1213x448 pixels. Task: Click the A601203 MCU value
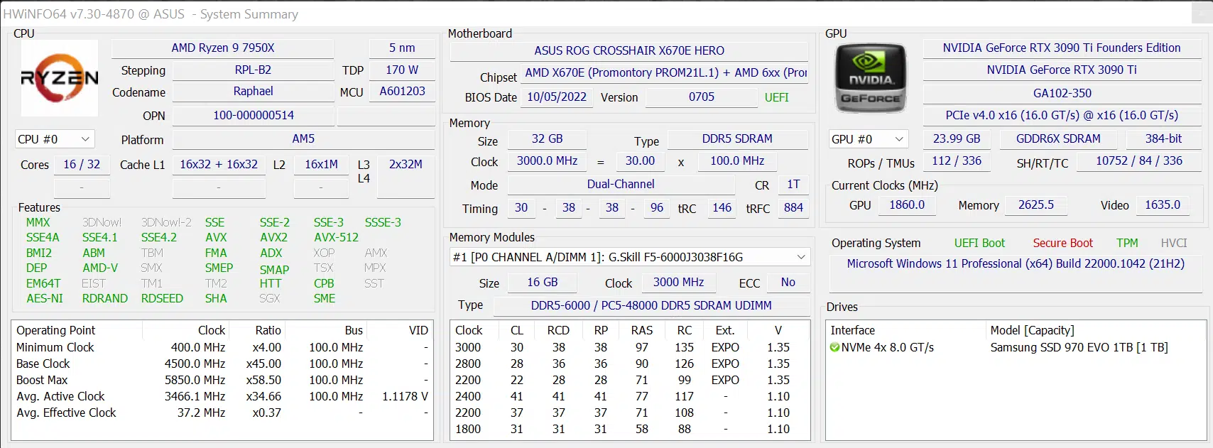pyautogui.click(x=402, y=92)
